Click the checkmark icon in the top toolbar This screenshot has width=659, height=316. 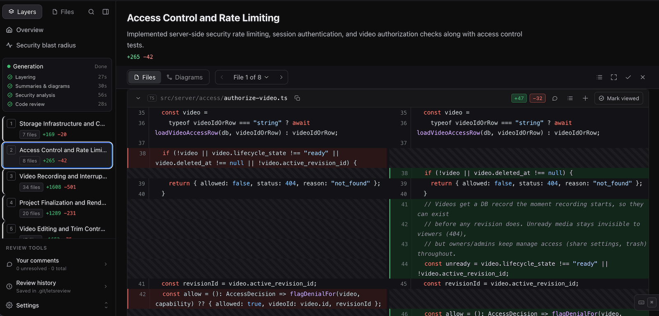click(628, 77)
